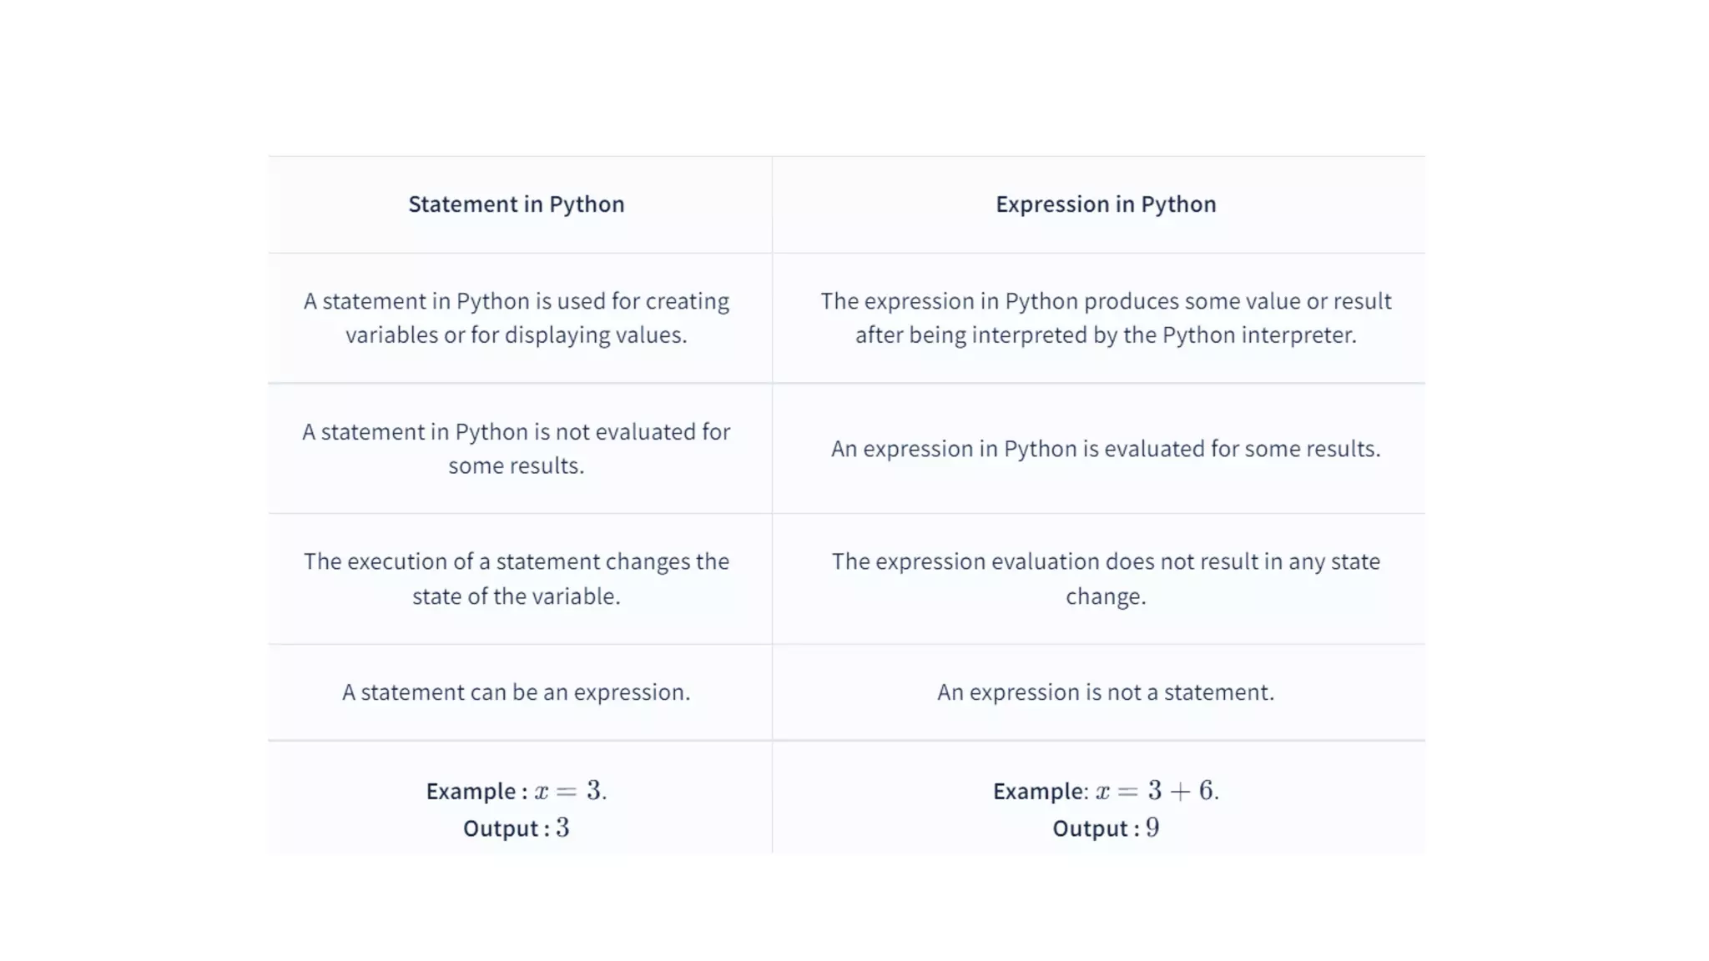
Task: Click the "Example" label in the Statement column
Action: 471,791
